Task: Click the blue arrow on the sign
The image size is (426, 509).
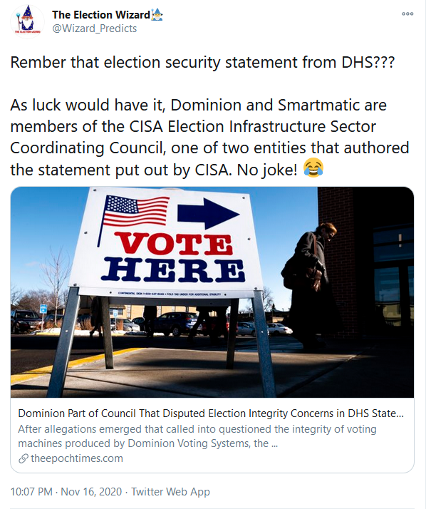Action: coord(208,213)
